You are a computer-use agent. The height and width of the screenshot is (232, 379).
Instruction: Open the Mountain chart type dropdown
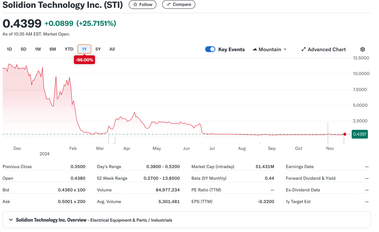(269, 49)
